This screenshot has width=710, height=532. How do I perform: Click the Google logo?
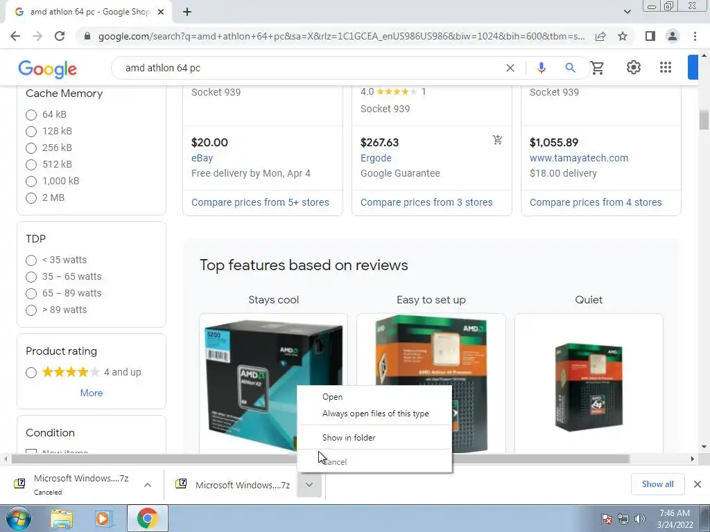tap(48, 69)
